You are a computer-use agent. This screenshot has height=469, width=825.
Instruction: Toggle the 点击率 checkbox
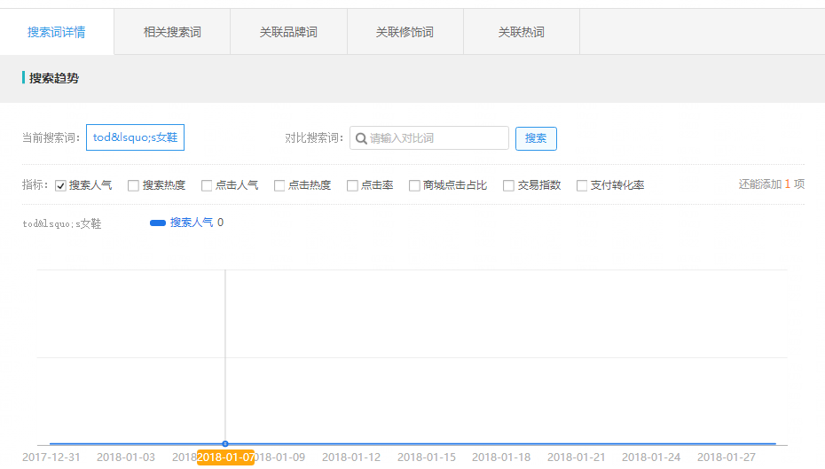click(352, 186)
